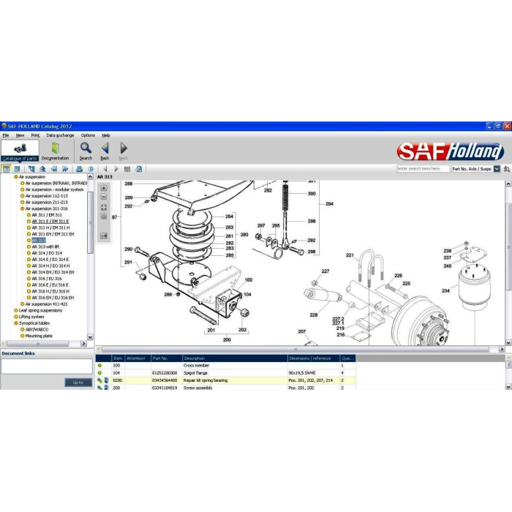
Task: Open the File menu
Action: point(6,135)
